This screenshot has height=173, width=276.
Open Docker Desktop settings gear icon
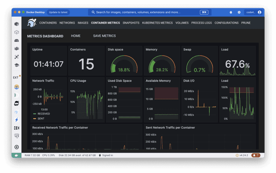tap(239, 12)
